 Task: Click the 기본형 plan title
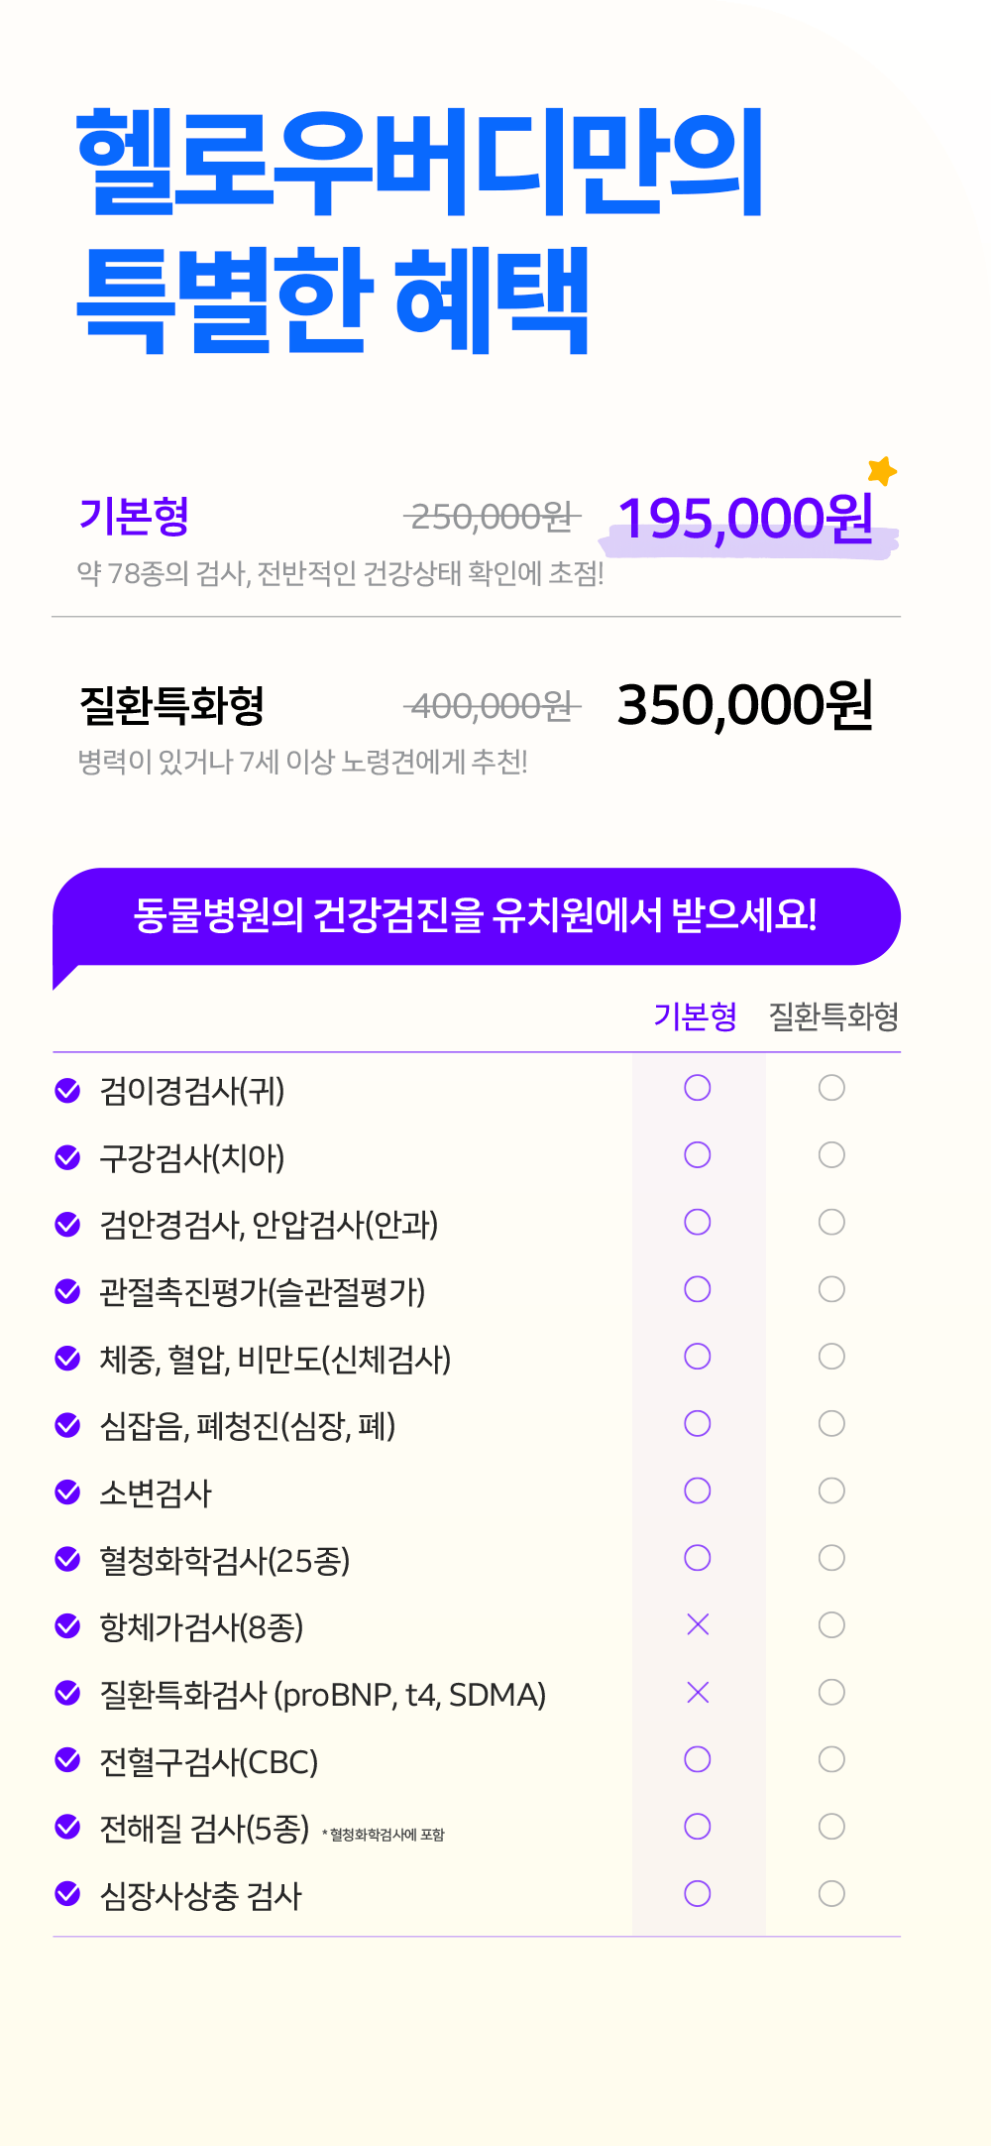(134, 516)
